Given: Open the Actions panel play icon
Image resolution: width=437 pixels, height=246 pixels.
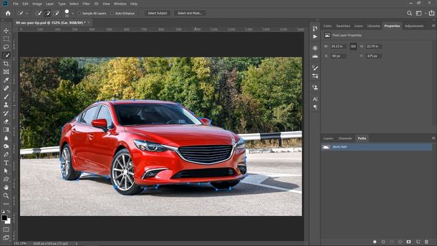Looking at the screenshot, I should (315, 36).
